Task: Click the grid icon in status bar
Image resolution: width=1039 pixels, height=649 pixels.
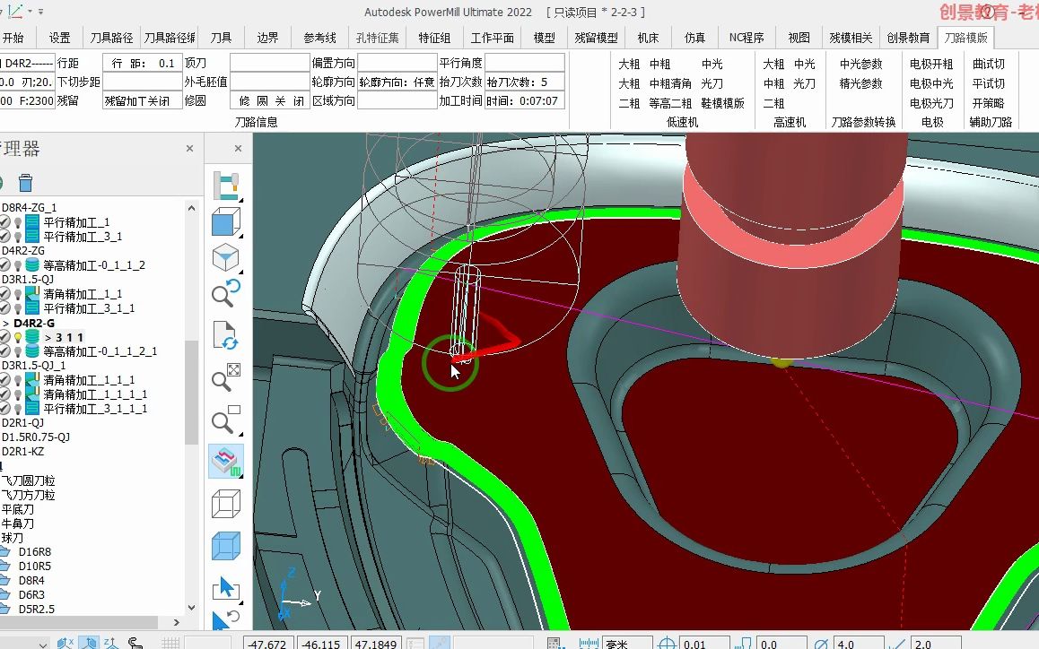Action: click(171, 643)
